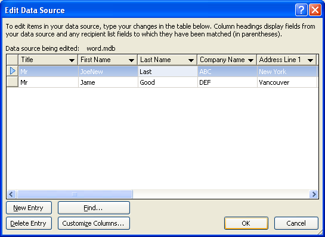The width and height of the screenshot is (325, 237).
Task: Open the First Name column dropdown arrow
Action: coord(131,60)
